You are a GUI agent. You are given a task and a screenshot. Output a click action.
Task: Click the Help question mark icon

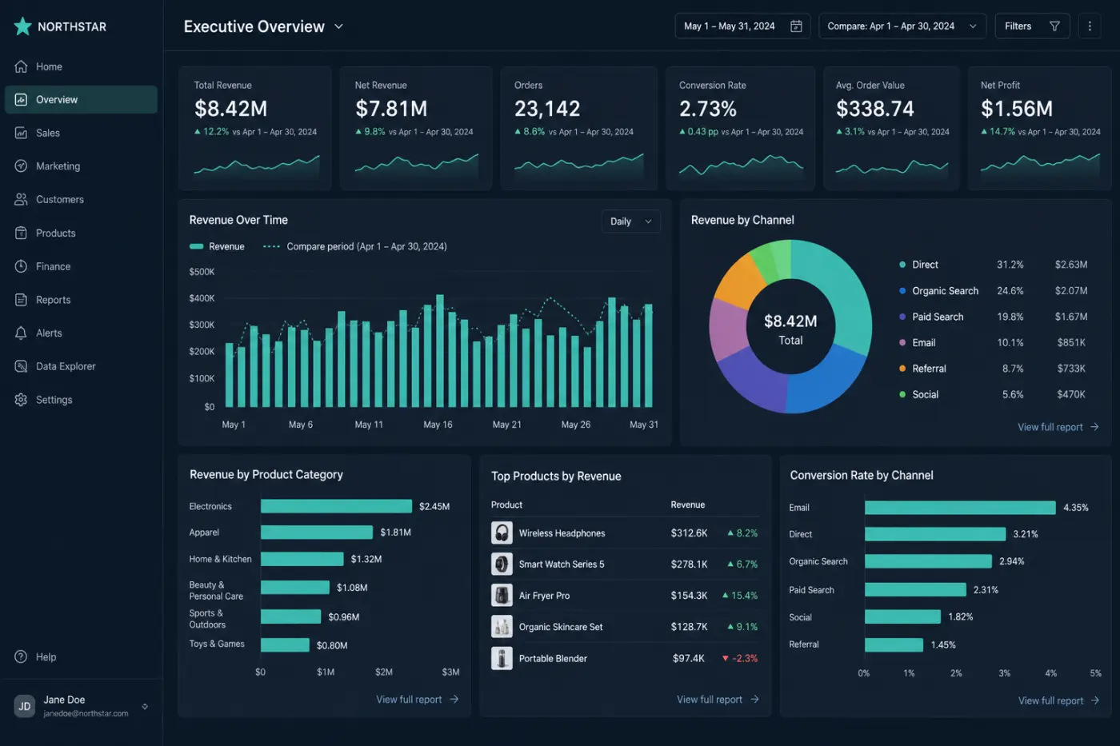(21, 656)
